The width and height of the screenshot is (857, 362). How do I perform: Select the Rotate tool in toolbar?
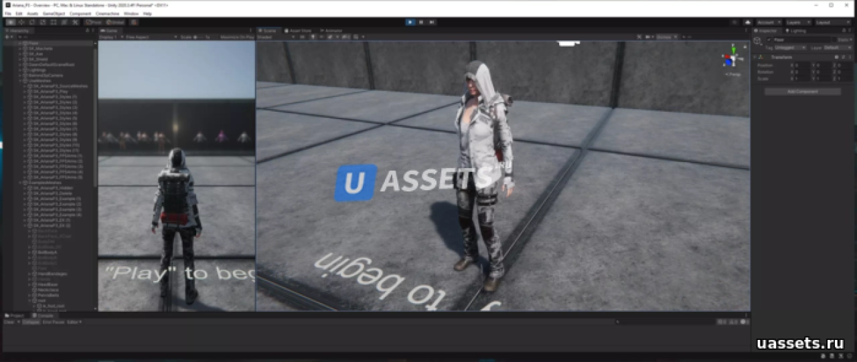(32, 22)
